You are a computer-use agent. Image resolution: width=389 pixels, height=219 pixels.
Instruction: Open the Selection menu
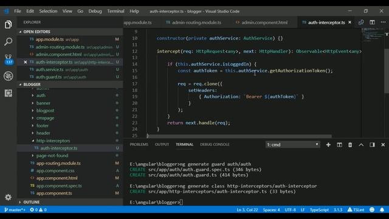tap(48, 11)
